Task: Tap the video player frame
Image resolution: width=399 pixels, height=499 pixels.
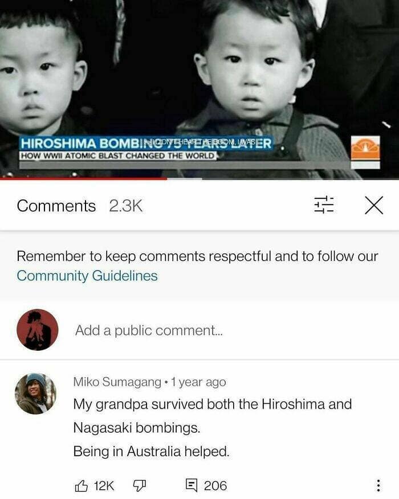Action: click(199, 89)
